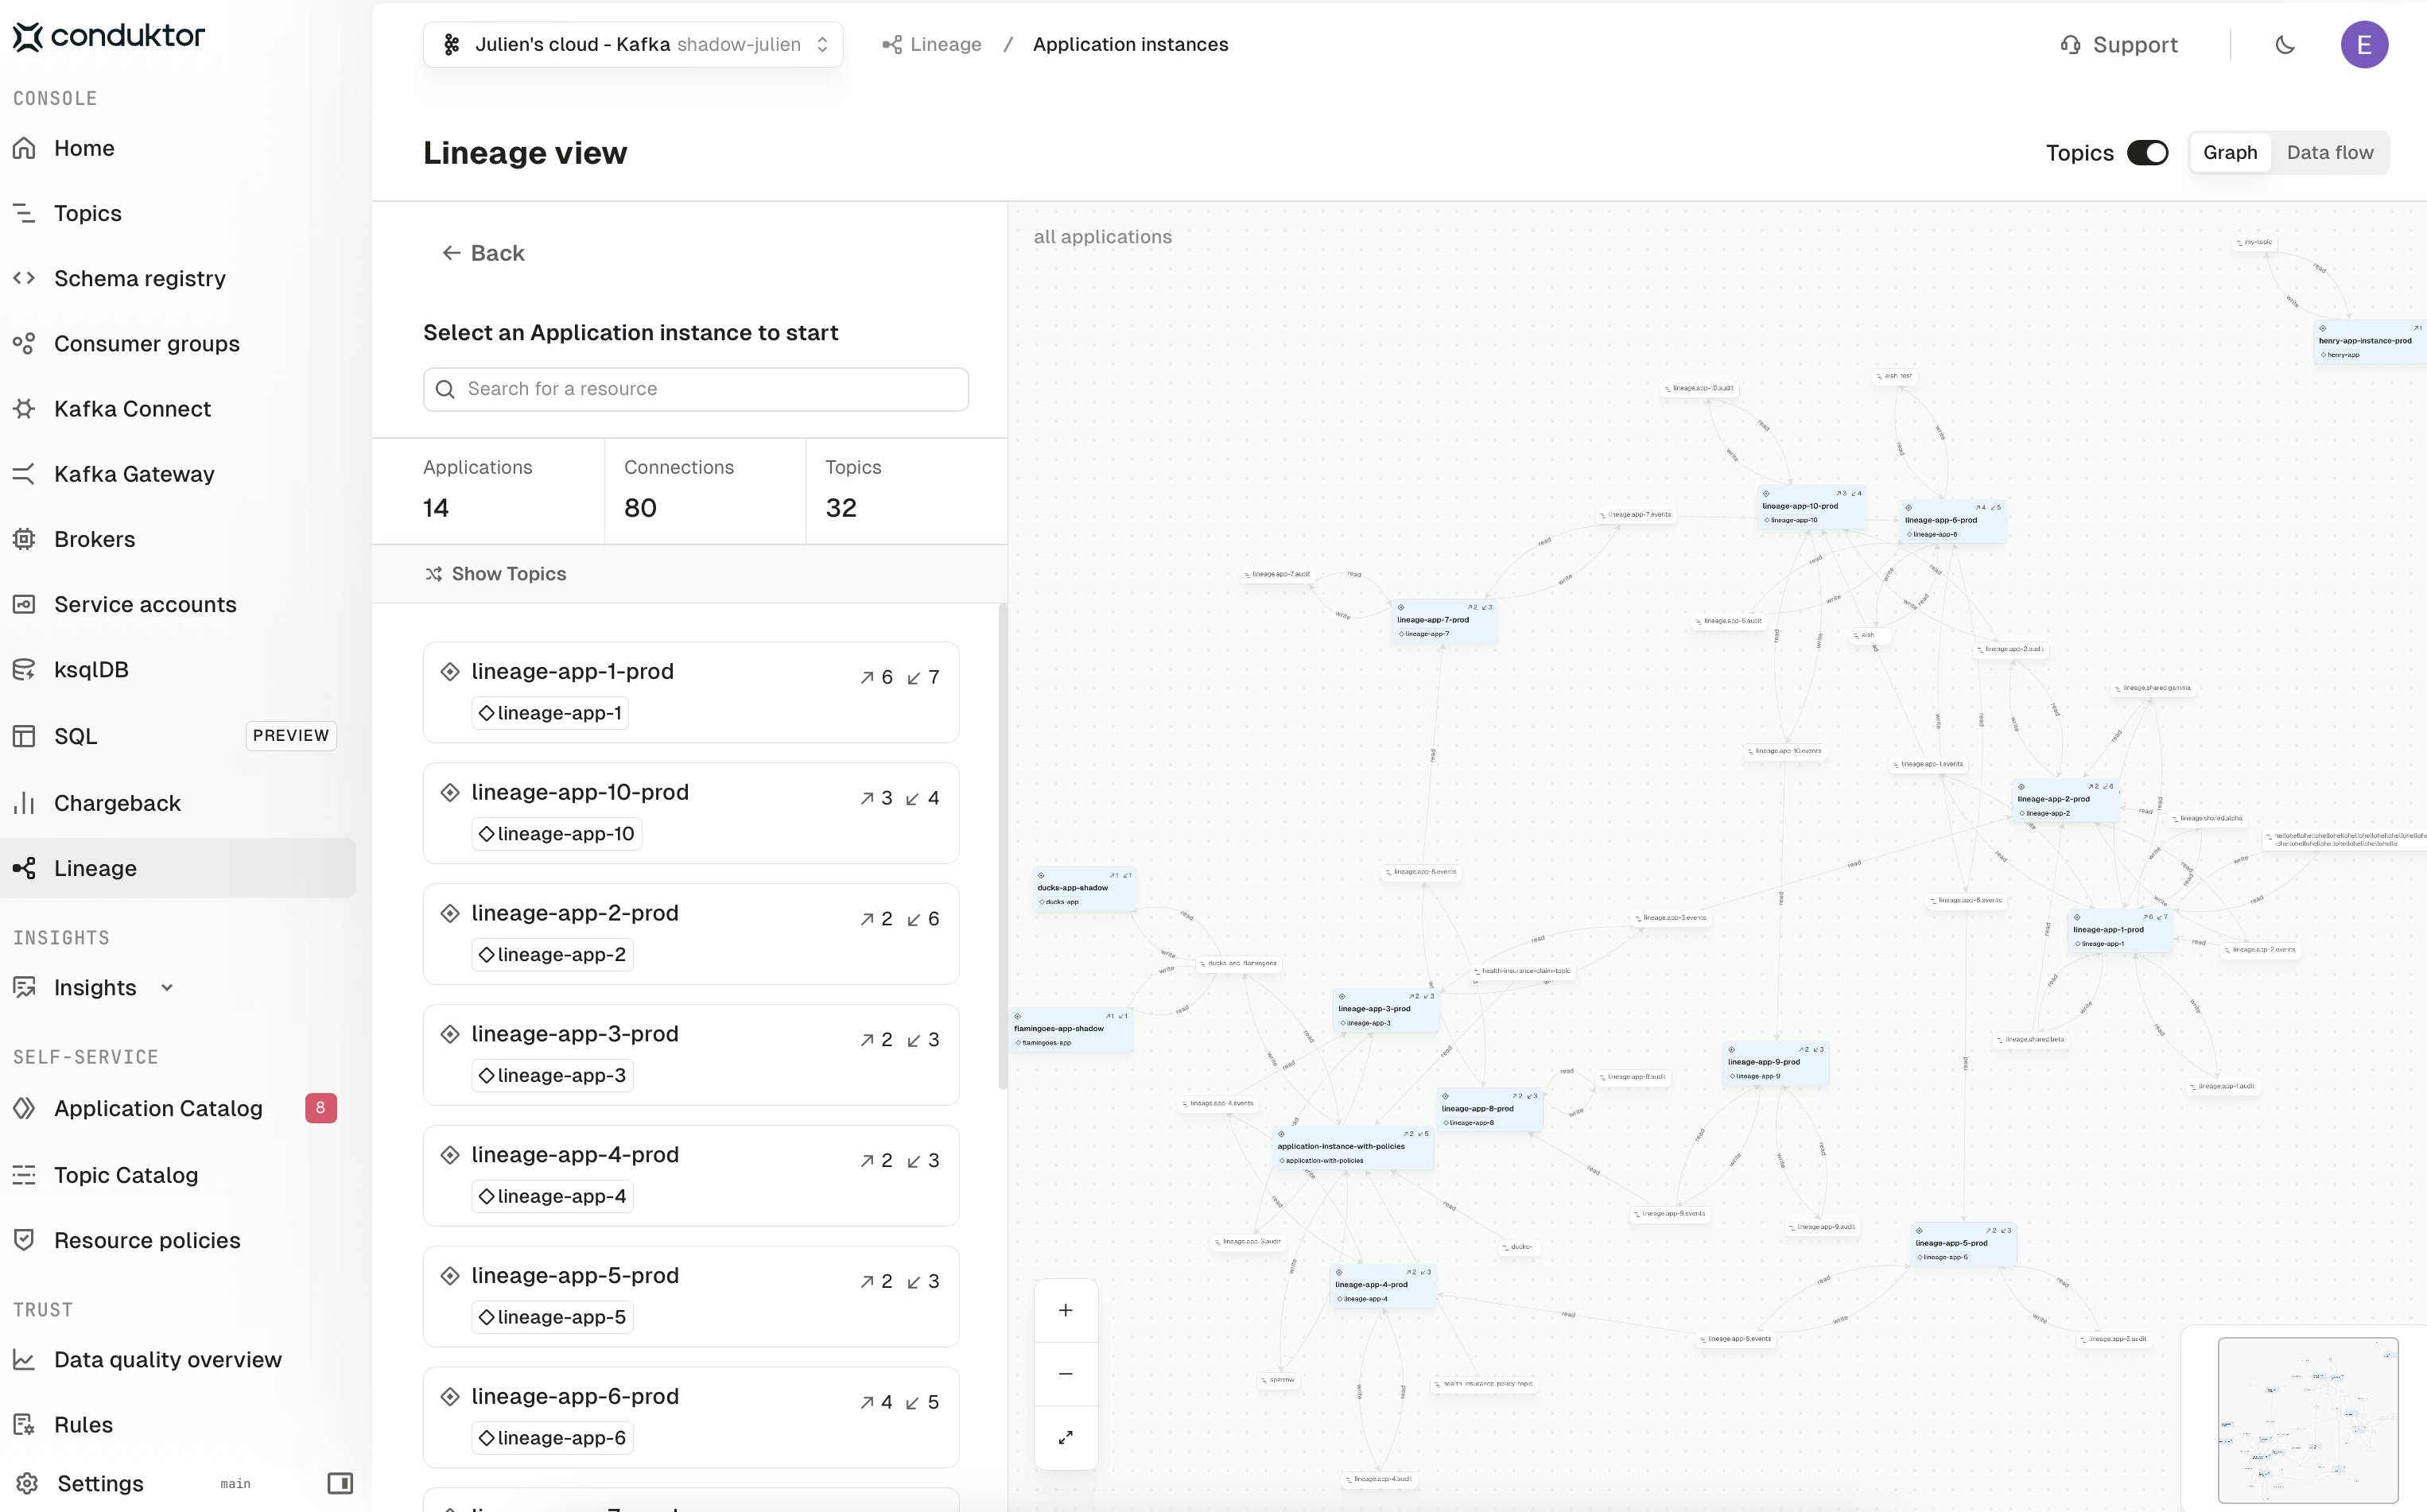Click the lineage-app-5-prod graph node
The width and height of the screenshot is (2427, 1512).
pyautogui.click(x=1963, y=1245)
